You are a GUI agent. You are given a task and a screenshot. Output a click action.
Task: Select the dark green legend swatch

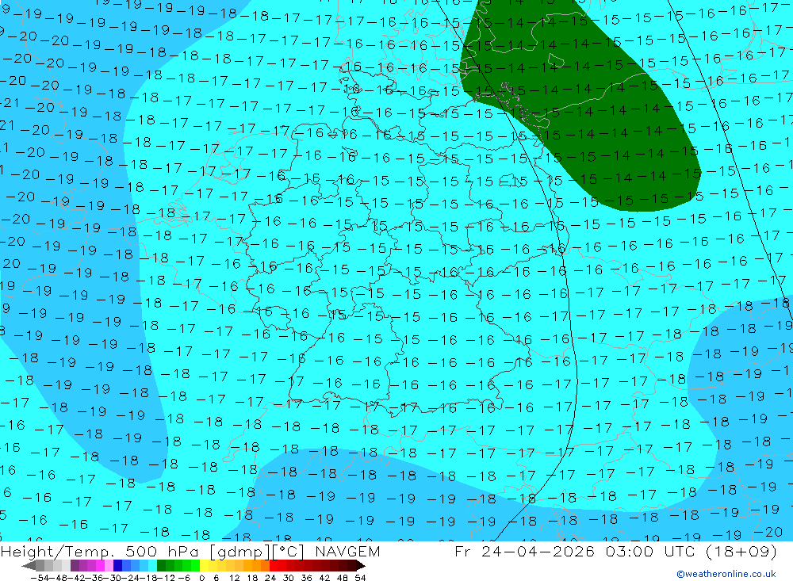(x=161, y=566)
